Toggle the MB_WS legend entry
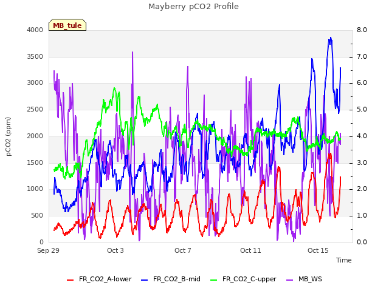 304,279
